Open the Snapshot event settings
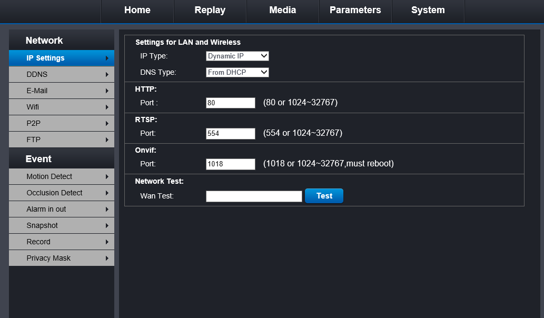Image resolution: width=544 pixels, height=318 pixels. 62,226
